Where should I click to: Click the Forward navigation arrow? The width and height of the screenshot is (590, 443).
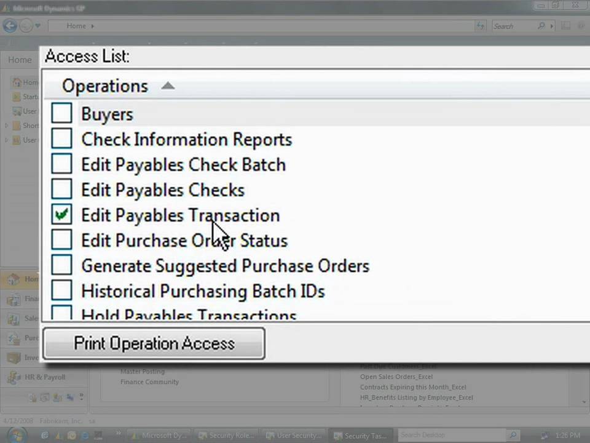click(x=26, y=26)
